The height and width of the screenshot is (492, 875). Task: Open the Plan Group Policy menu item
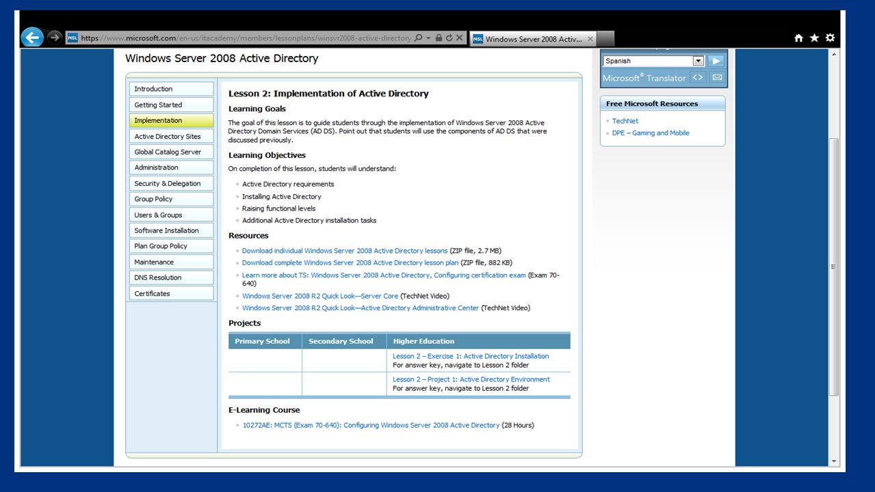tap(171, 246)
